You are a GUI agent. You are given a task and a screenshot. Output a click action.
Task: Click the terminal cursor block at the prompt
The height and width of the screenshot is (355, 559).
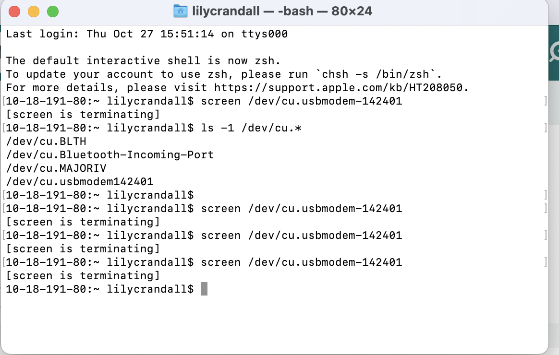click(204, 289)
